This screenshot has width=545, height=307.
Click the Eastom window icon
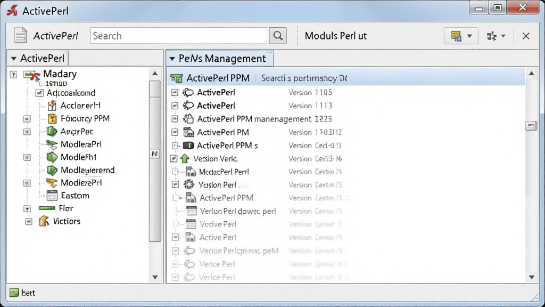52,196
